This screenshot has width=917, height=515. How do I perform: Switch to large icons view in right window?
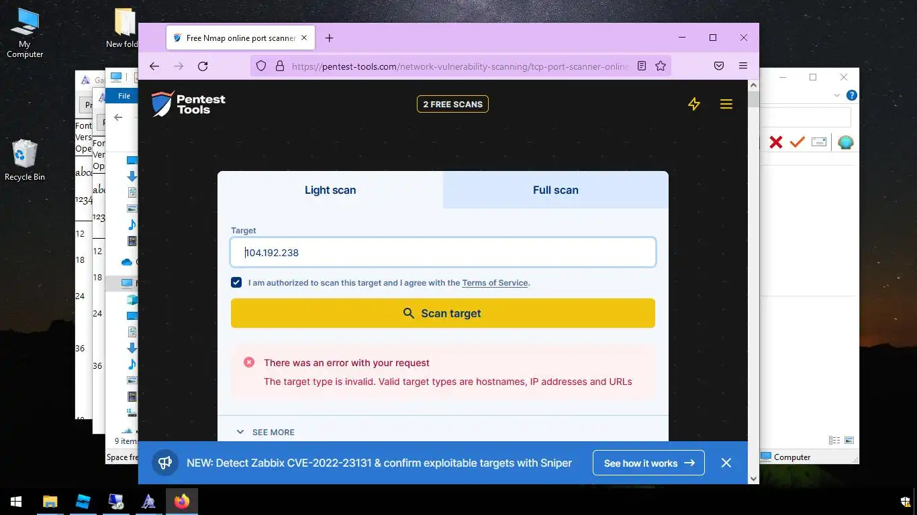849,441
